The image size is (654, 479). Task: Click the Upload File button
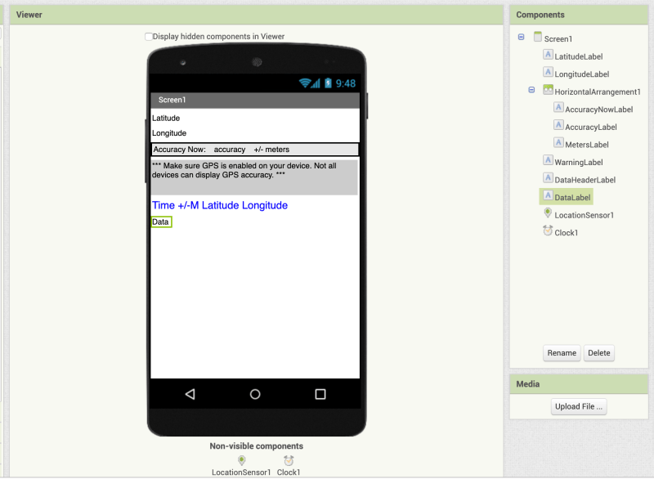tap(578, 406)
